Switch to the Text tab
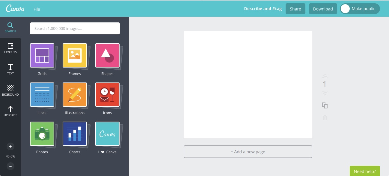This screenshot has height=176, width=389. coord(10,69)
